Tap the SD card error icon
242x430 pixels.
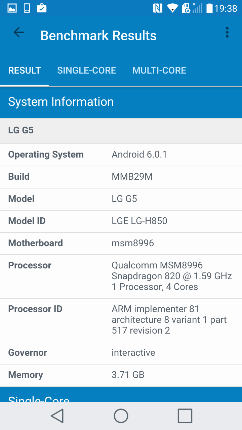pos(186,8)
